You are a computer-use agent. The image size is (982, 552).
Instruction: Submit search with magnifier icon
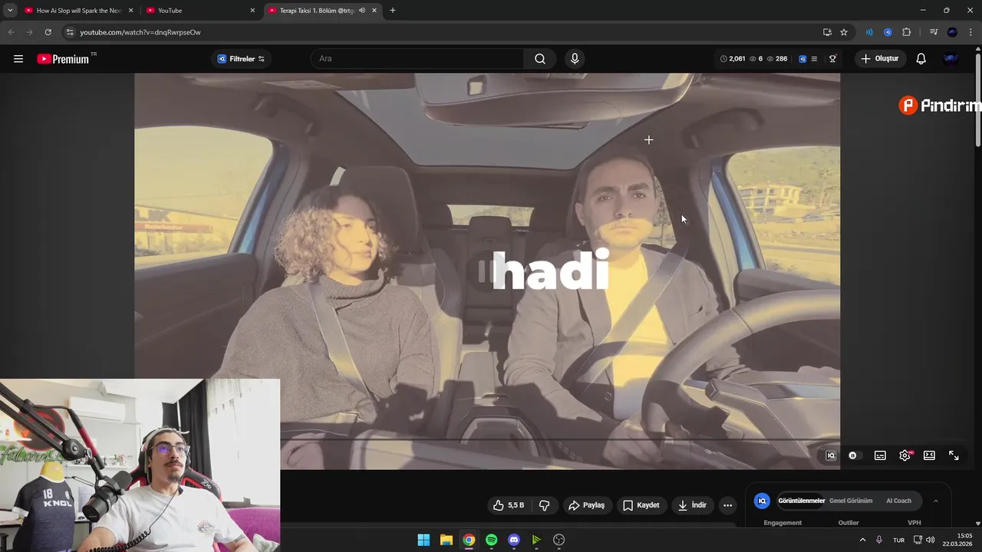(x=540, y=59)
